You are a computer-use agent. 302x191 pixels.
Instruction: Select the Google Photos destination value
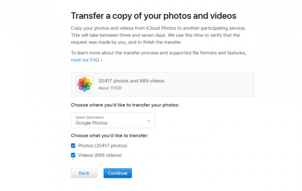tap(91, 123)
